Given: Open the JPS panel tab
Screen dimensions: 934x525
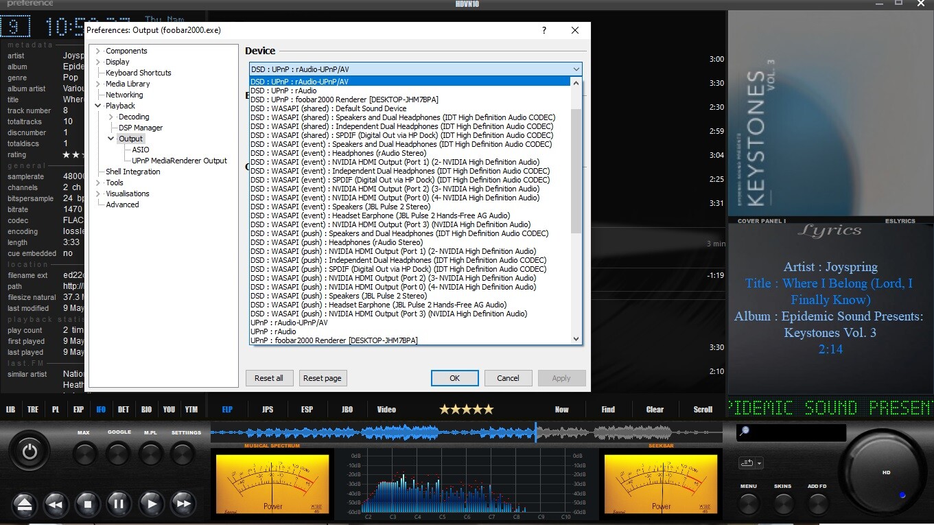Looking at the screenshot, I should click(x=267, y=410).
